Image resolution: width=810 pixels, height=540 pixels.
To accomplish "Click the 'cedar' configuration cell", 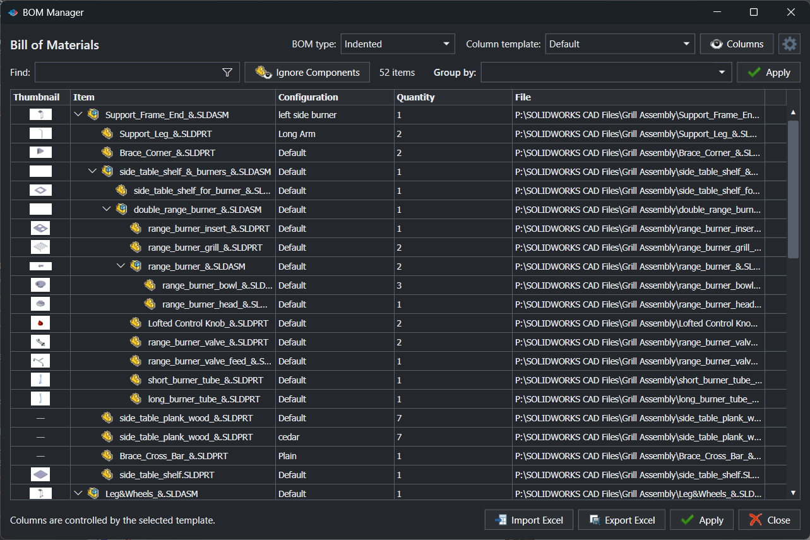I will pyautogui.click(x=335, y=437).
